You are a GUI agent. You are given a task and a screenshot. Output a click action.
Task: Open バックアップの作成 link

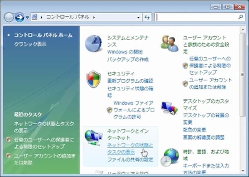click(128, 60)
